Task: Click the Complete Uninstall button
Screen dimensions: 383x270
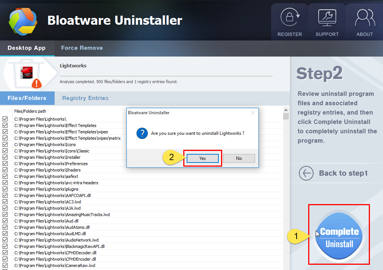Action: tap(339, 236)
